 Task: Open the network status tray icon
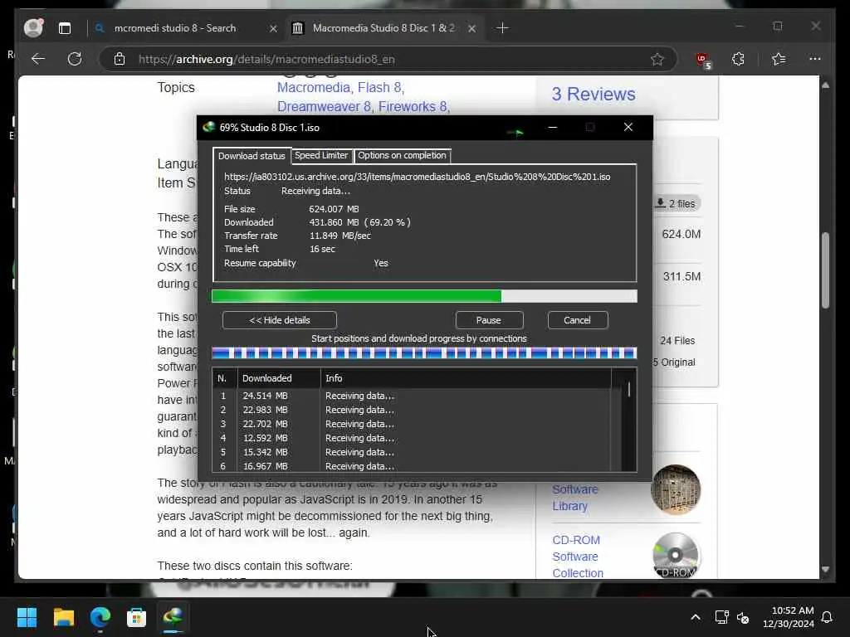click(x=721, y=617)
